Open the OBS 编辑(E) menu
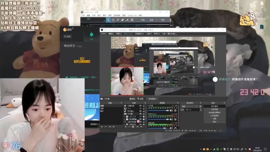The height and width of the screenshot is (152, 270). click(x=111, y=34)
